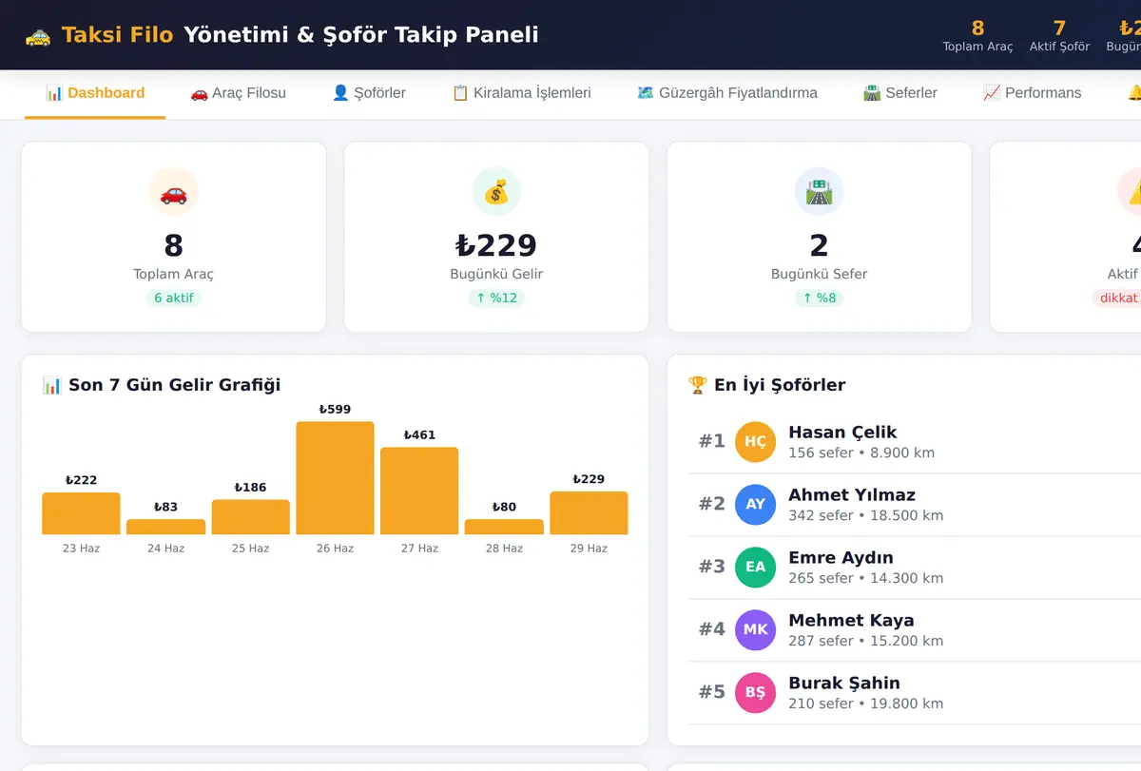Click the 24 Haz bar showing ₺83

pyautogui.click(x=165, y=527)
